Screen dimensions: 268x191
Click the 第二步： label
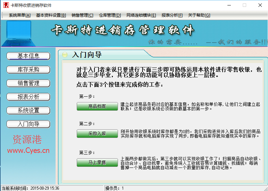(x=87, y=124)
